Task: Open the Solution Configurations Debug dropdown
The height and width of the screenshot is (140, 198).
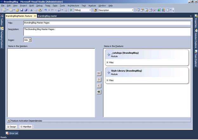Action: point(90,10)
